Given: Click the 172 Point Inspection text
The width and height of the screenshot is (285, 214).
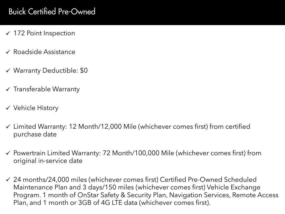Looking at the screenshot, I should (x=44, y=33).
